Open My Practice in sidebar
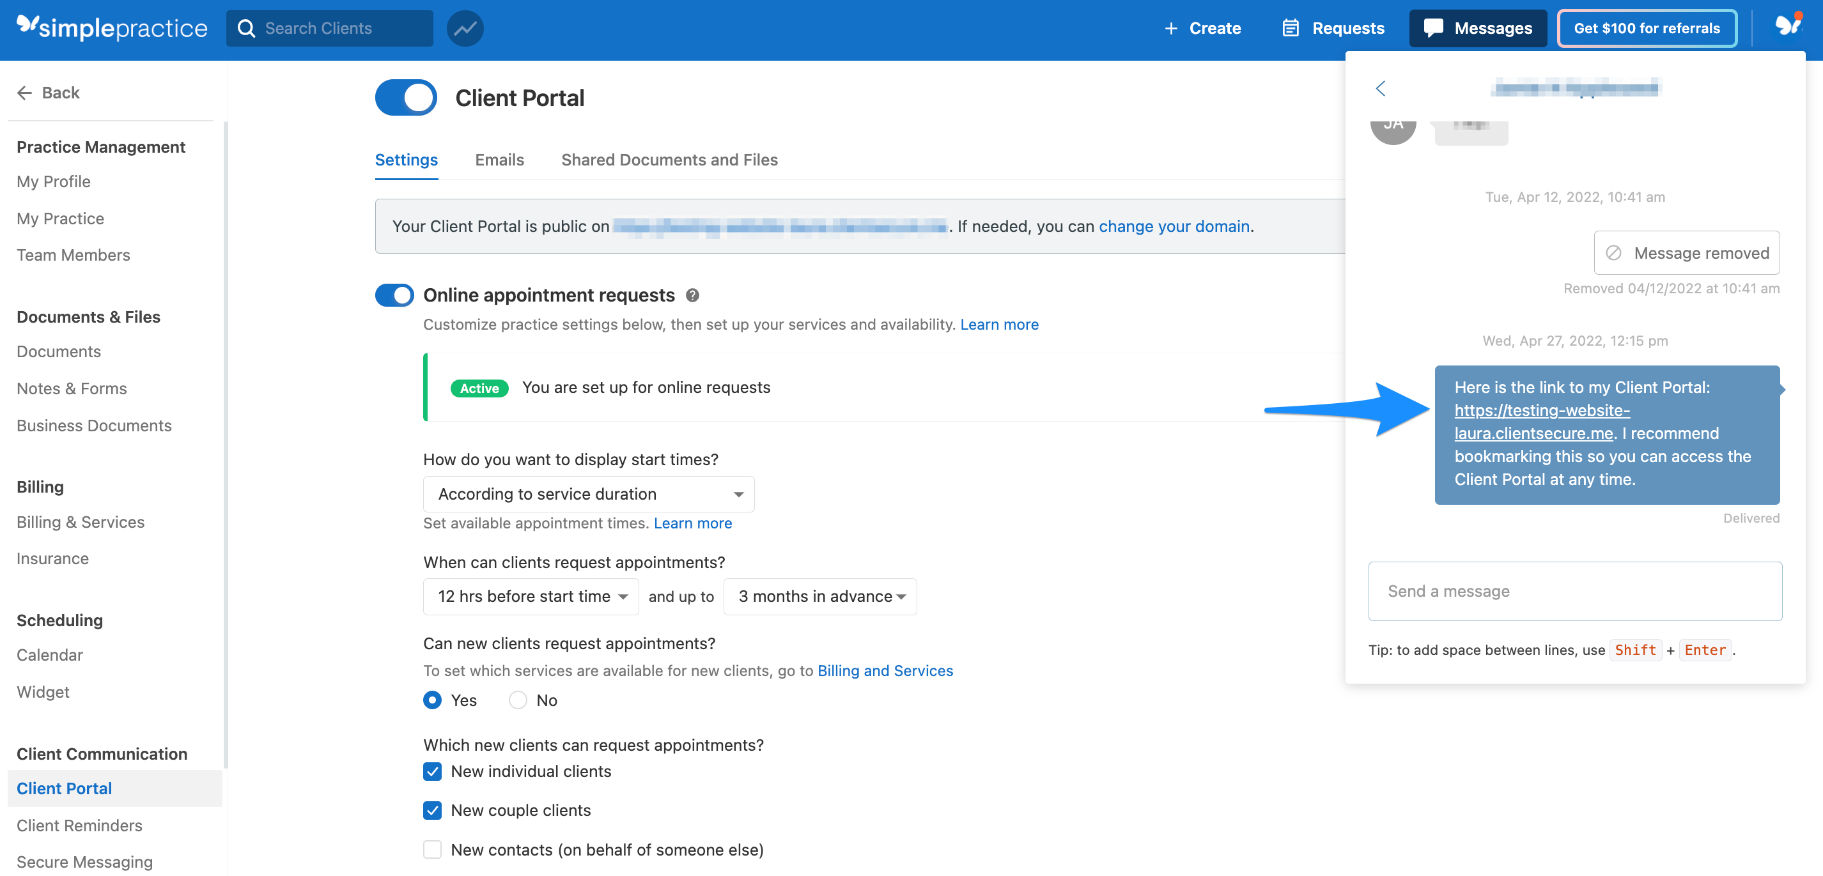The height and width of the screenshot is (876, 1823). [61, 219]
